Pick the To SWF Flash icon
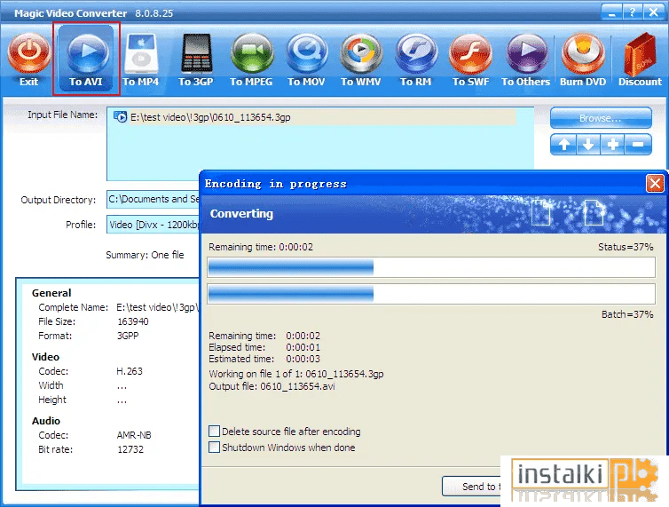669x507 pixels. pyautogui.click(x=470, y=54)
